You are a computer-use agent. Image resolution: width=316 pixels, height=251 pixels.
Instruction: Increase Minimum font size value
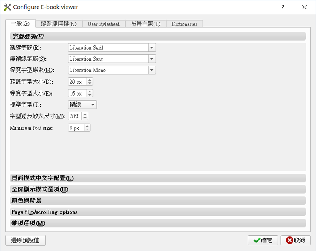tap(87, 126)
